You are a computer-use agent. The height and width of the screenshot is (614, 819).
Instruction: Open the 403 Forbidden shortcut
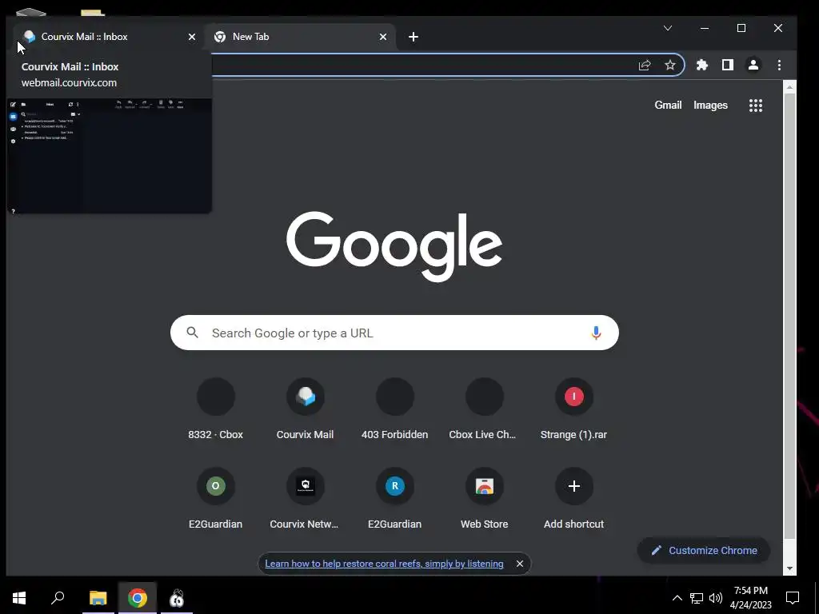tap(395, 410)
